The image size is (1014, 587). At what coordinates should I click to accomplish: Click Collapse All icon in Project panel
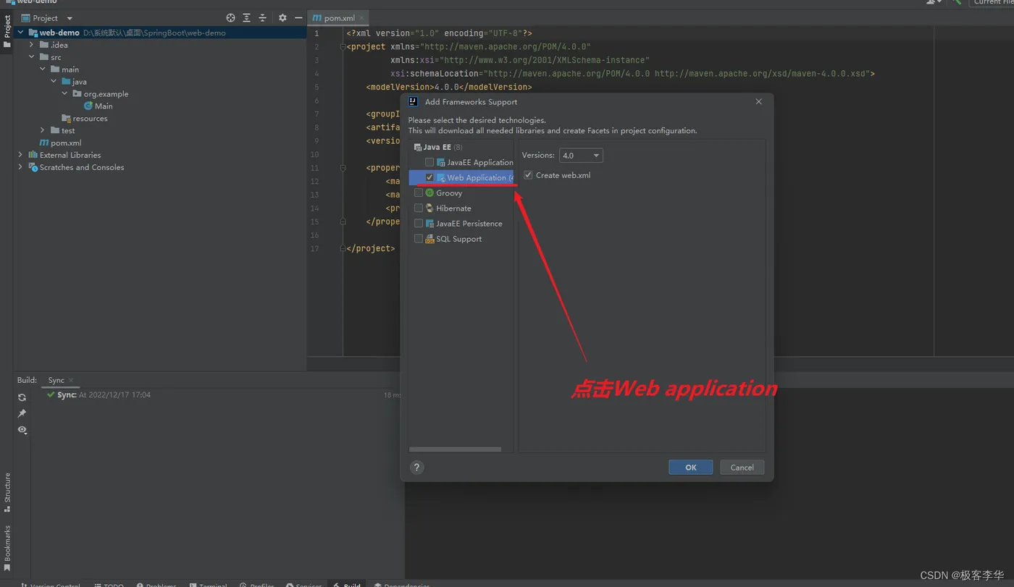click(x=262, y=18)
